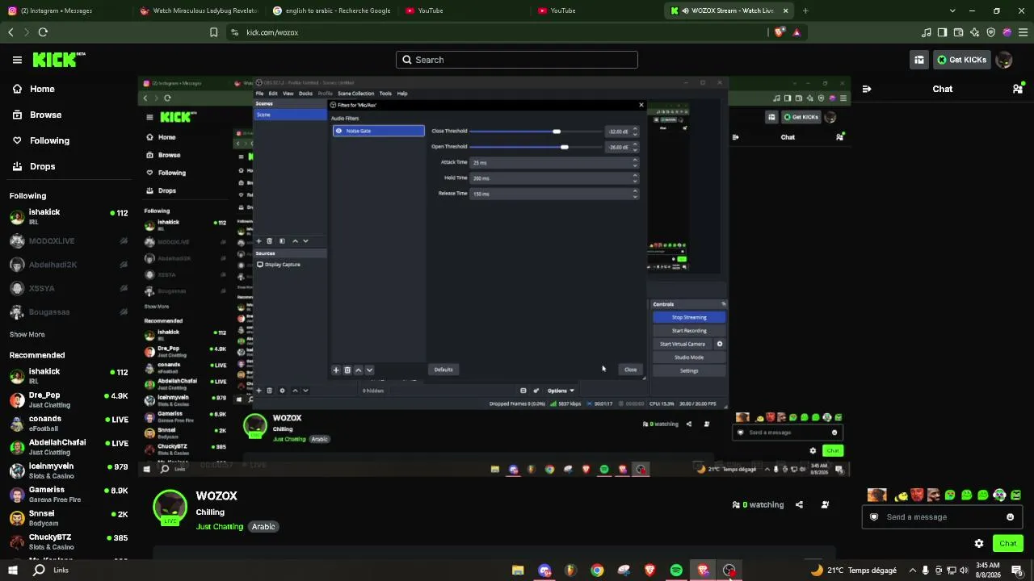Show chat users list icon
Image resolution: width=1034 pixels, height=581 pixels.
(1018, 89)
